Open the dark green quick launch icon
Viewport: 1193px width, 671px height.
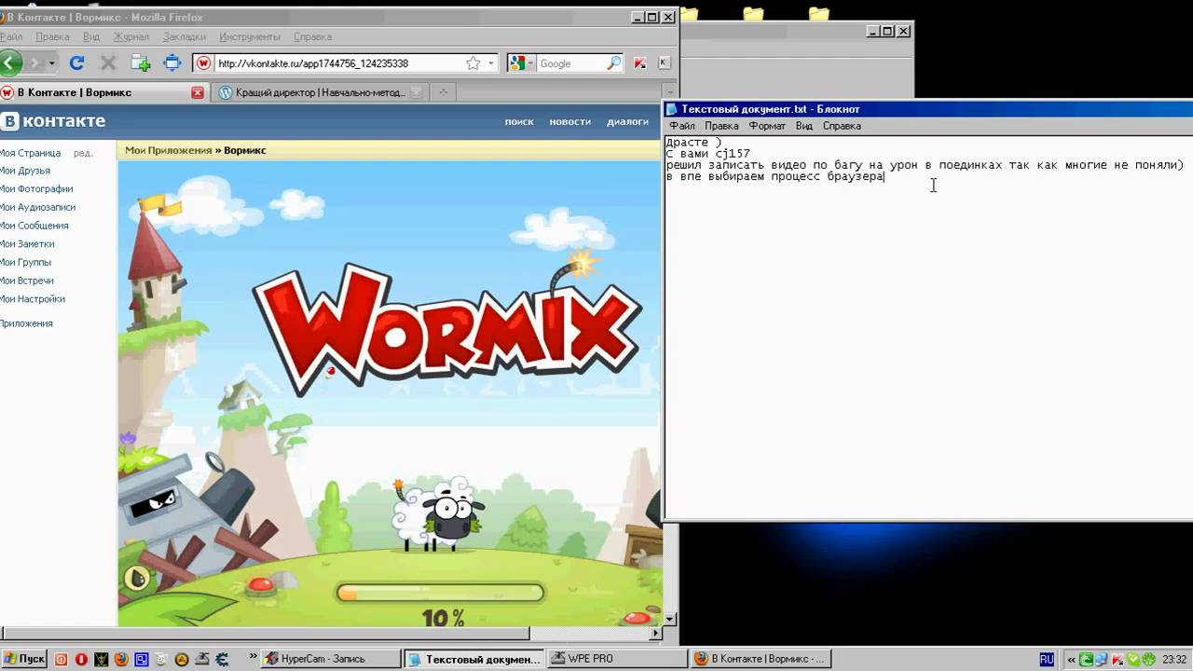click(x=101, y=659)
